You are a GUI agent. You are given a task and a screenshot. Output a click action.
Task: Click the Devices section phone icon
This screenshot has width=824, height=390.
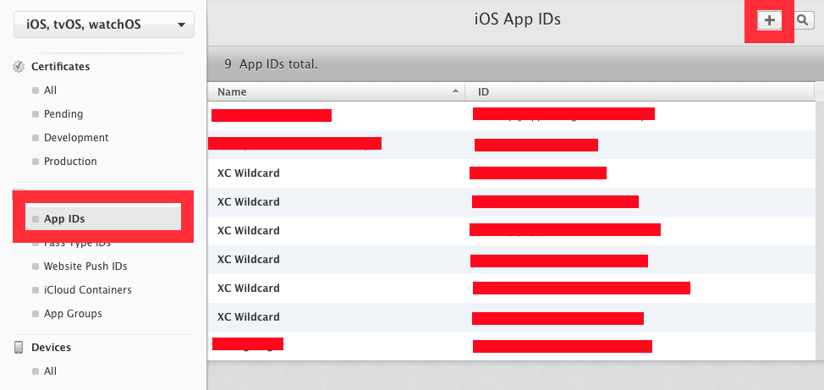coord(19,348)
